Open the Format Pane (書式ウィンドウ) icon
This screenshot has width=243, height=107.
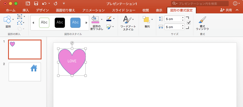202,20
